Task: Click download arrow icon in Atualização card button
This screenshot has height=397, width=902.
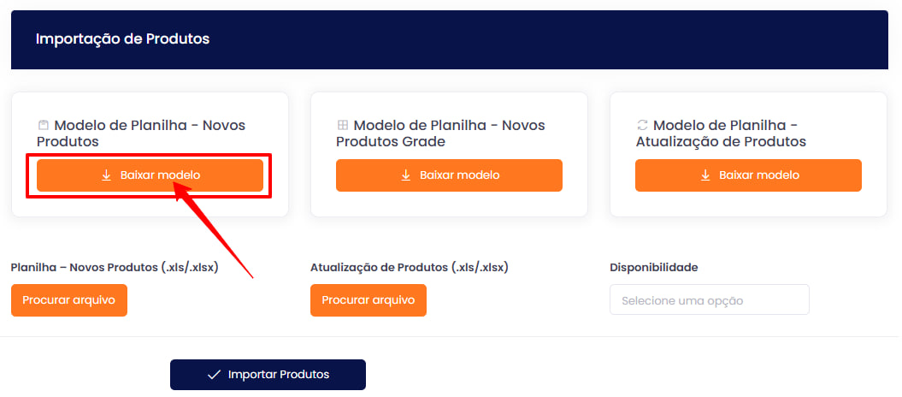Action: tap(705, 175)
